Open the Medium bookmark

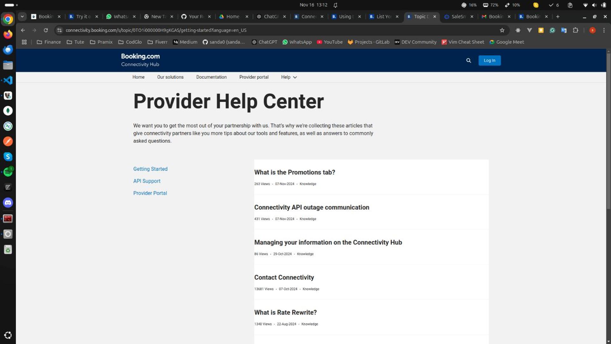click(185, 42)
